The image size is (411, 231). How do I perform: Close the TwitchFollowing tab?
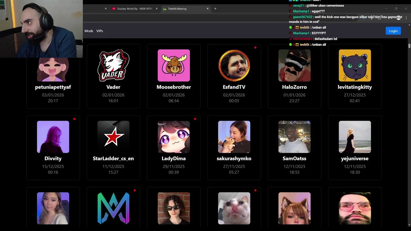207,9
